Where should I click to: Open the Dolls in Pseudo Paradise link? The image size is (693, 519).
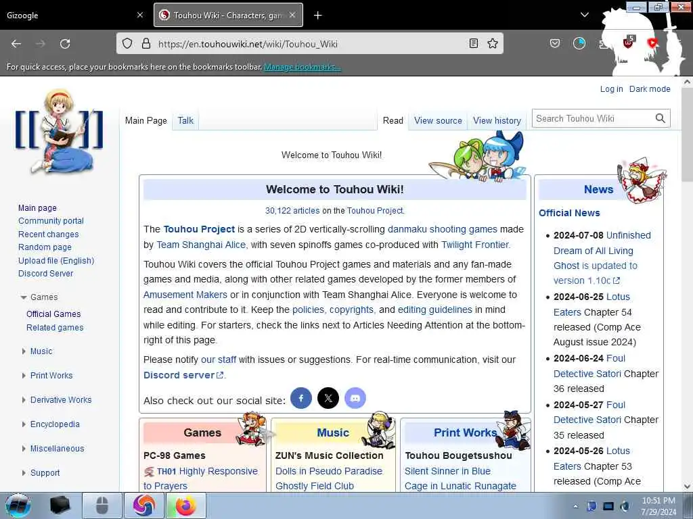pyautogui.click(x=329, y=471)
